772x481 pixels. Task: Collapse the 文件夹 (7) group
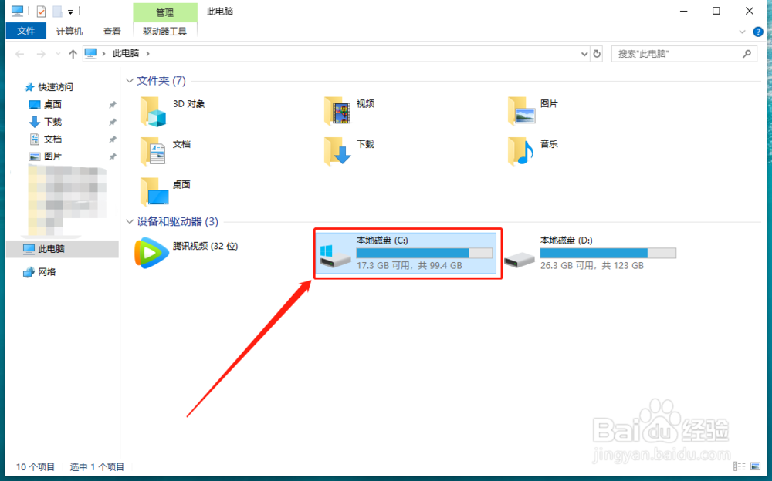[130, 81]
